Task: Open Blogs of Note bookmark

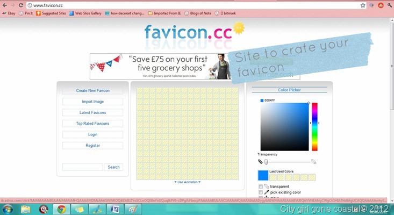Action: coord(198,13)
